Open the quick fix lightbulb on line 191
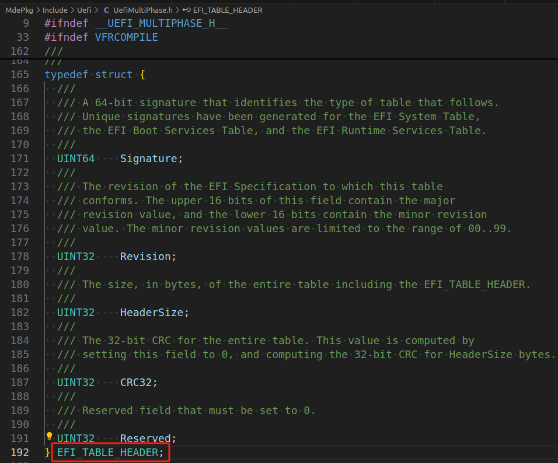Screen dimensions: 558x463 pyautogui.click(x=49, y=435)
